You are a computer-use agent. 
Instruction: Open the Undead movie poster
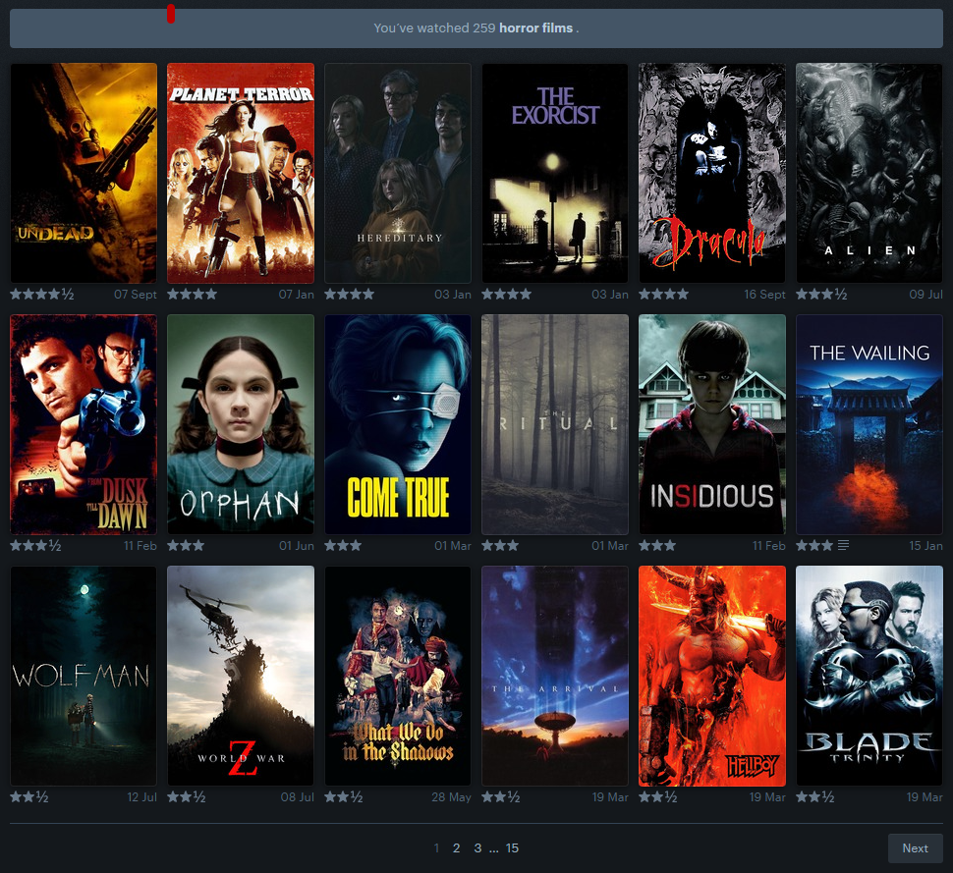[84, 173]
